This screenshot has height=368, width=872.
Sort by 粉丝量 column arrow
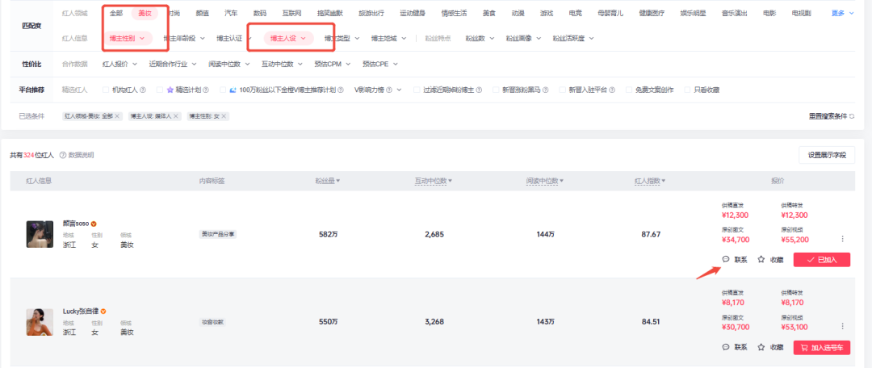point(337,181)
